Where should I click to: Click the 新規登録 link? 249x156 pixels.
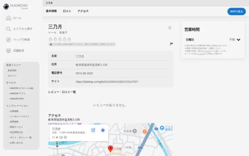coord(12,70)
